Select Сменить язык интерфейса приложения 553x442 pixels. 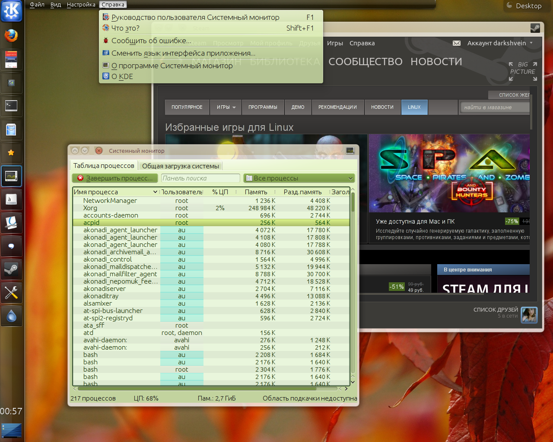(211, 53)
